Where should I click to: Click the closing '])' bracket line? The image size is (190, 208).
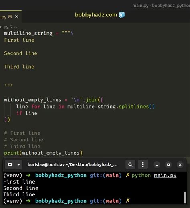7,120
